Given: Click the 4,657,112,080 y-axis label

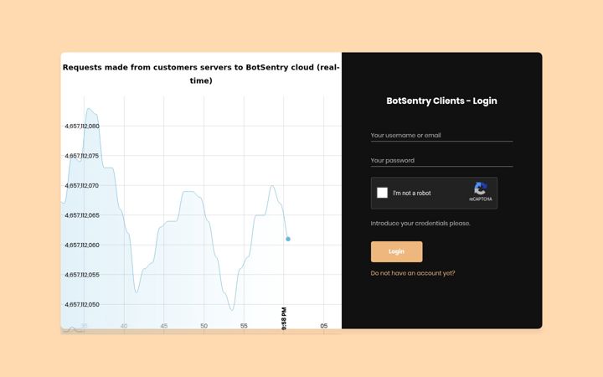Looking at the screenshot, I should point(82,127).
